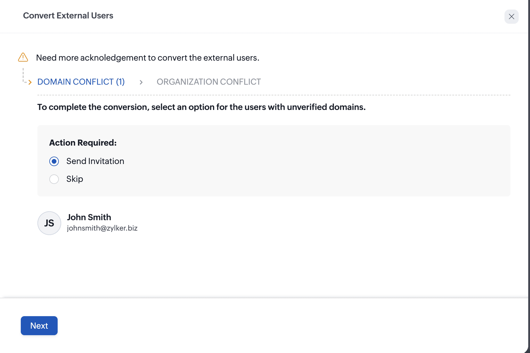Open the Domain Conflict (1) step
The height and width of the screenshot is (353, 530).
click(81, 82)
